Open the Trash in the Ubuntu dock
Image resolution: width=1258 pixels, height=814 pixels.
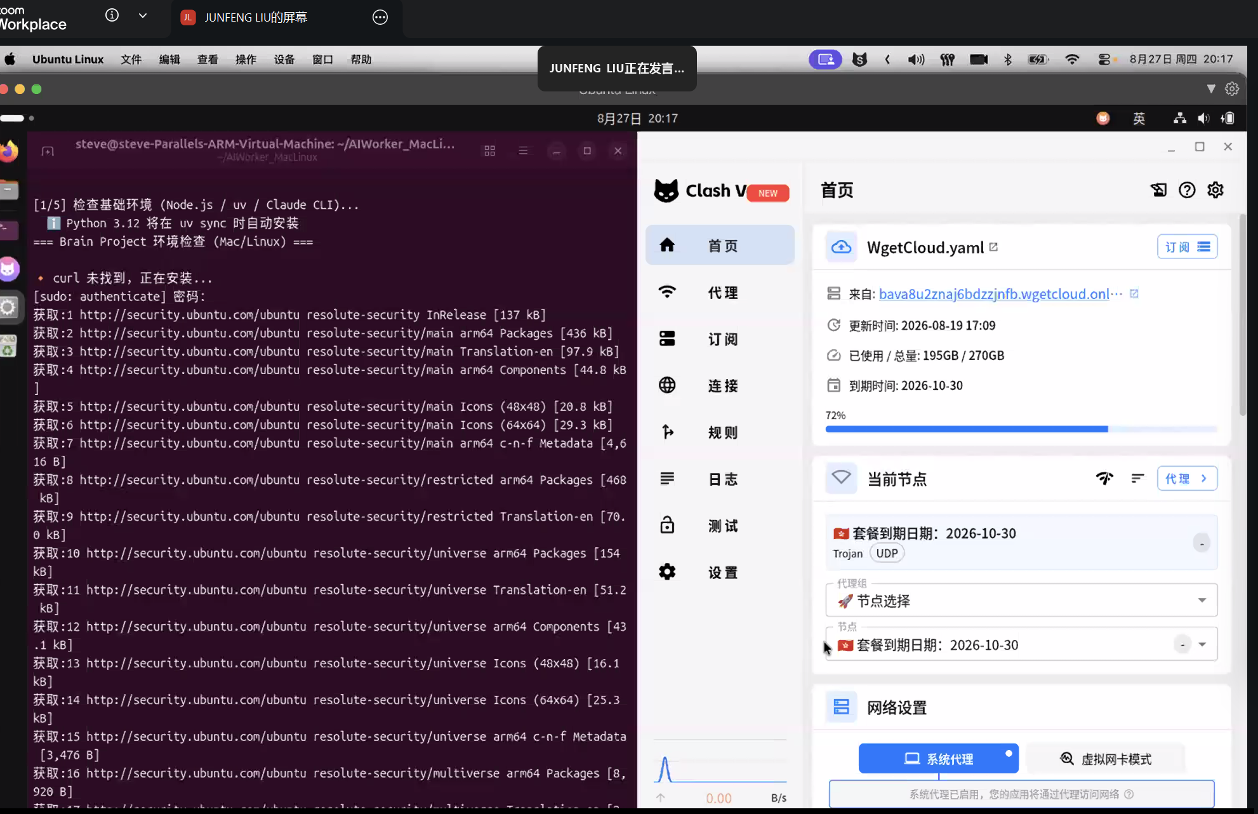8,347
